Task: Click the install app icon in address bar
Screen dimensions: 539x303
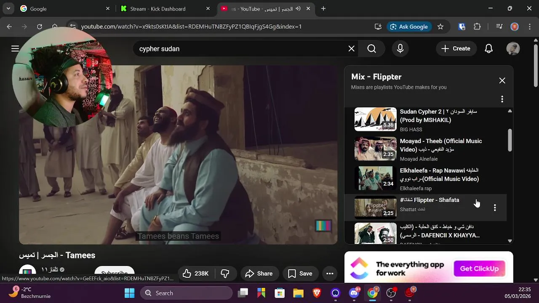Action: (x=378, y=27)
